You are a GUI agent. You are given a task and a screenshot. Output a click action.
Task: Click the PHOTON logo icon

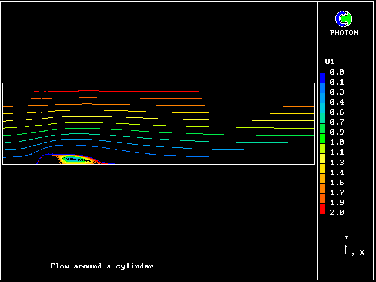[x=344, y=19]
